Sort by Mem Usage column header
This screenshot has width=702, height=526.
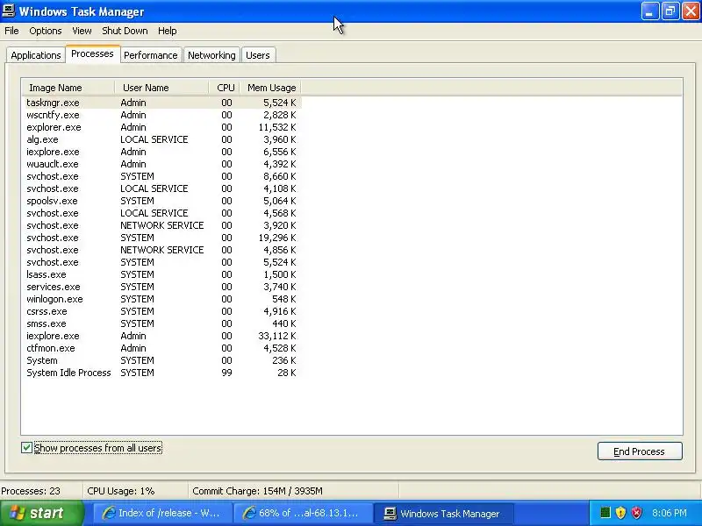270,88
